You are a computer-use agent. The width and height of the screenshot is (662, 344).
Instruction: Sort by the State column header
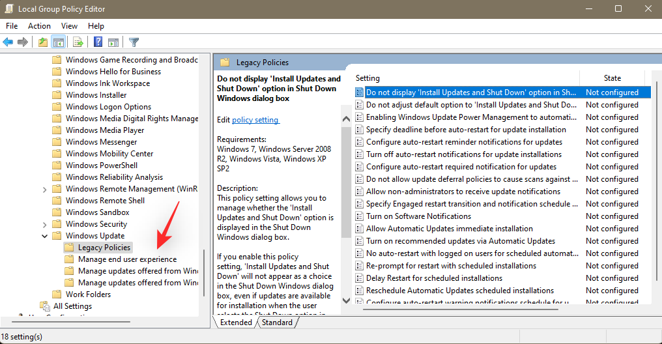pyautogui.click(x=612, y=78)
